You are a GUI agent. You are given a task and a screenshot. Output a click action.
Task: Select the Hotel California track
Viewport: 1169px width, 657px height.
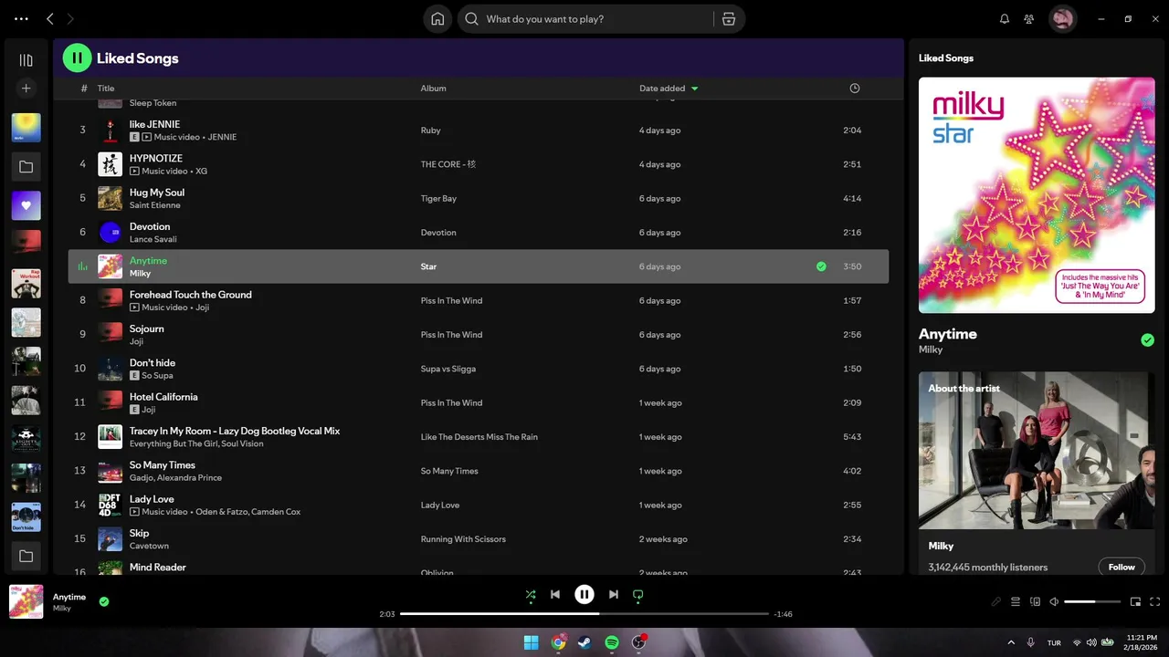click(479, 402)
